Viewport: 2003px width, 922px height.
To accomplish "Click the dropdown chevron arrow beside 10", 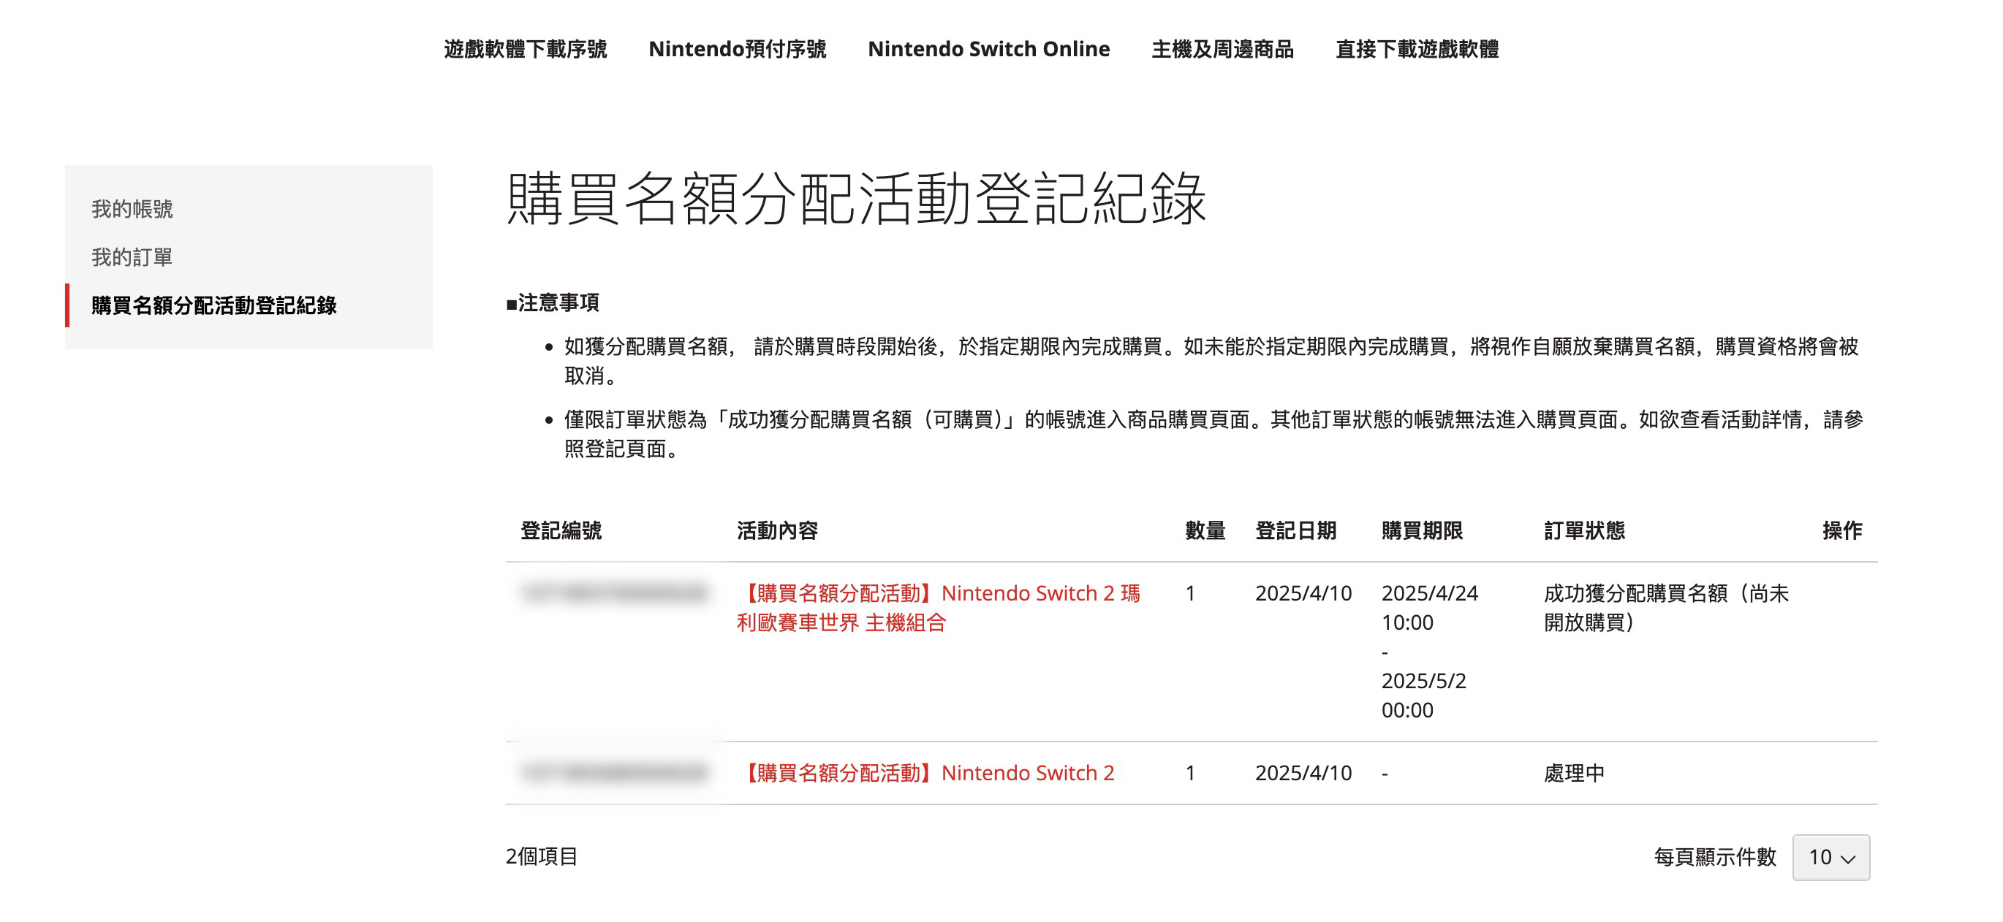I will coord(1848,858).
